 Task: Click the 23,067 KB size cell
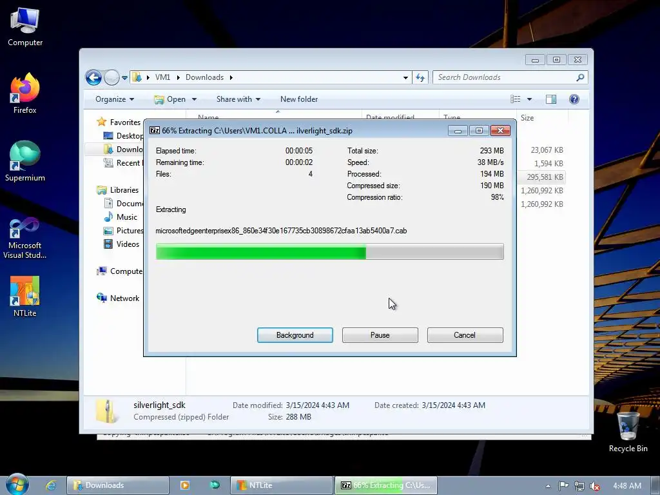pyautogui.click(x=547, y=150)
